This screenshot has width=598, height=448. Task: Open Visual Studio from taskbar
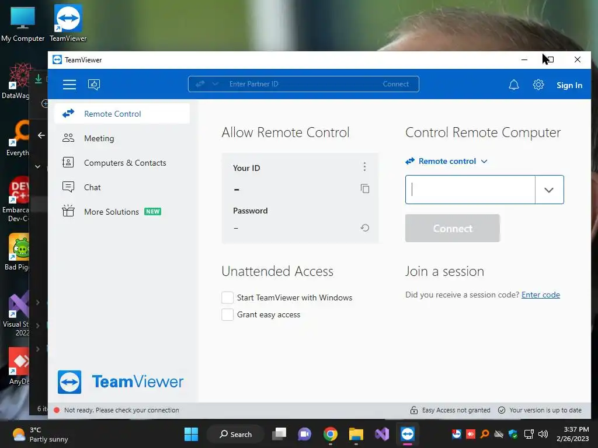click(382, 434)
